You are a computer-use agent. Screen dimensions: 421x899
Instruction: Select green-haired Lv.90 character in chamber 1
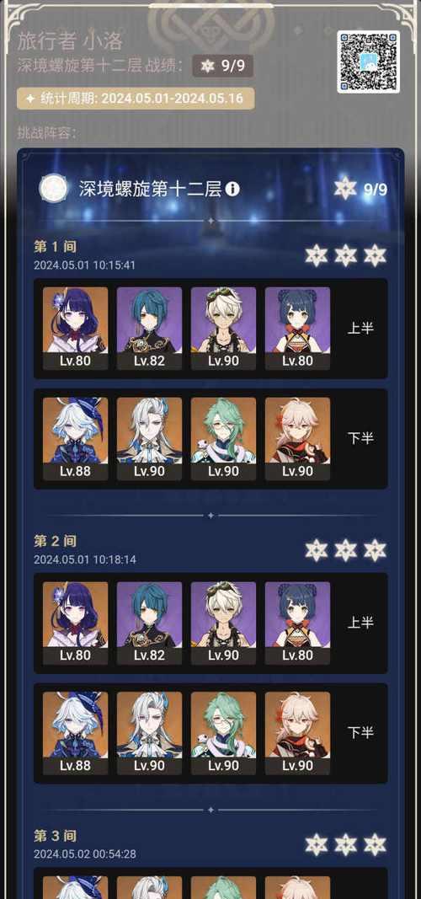coord(223,439)
